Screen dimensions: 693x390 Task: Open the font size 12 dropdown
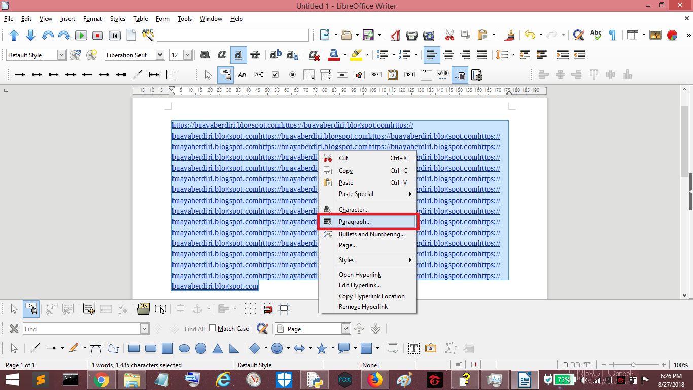188,55
